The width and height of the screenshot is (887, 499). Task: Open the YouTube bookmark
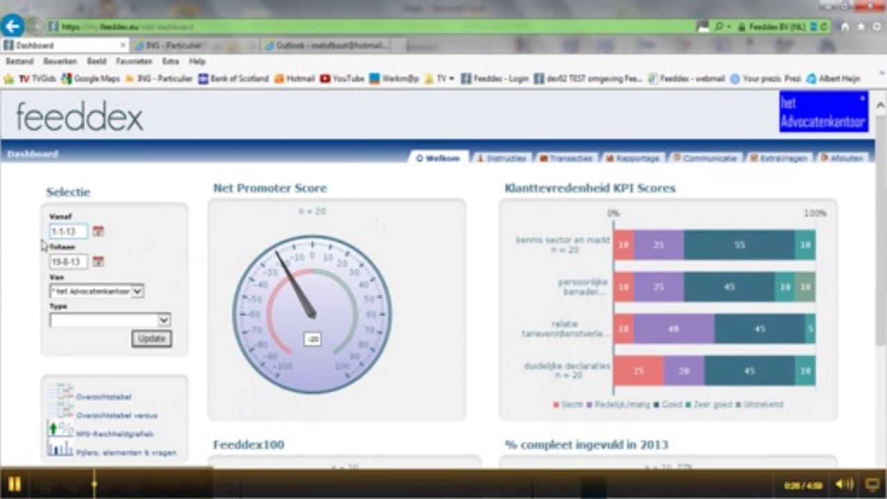[343, 78]
